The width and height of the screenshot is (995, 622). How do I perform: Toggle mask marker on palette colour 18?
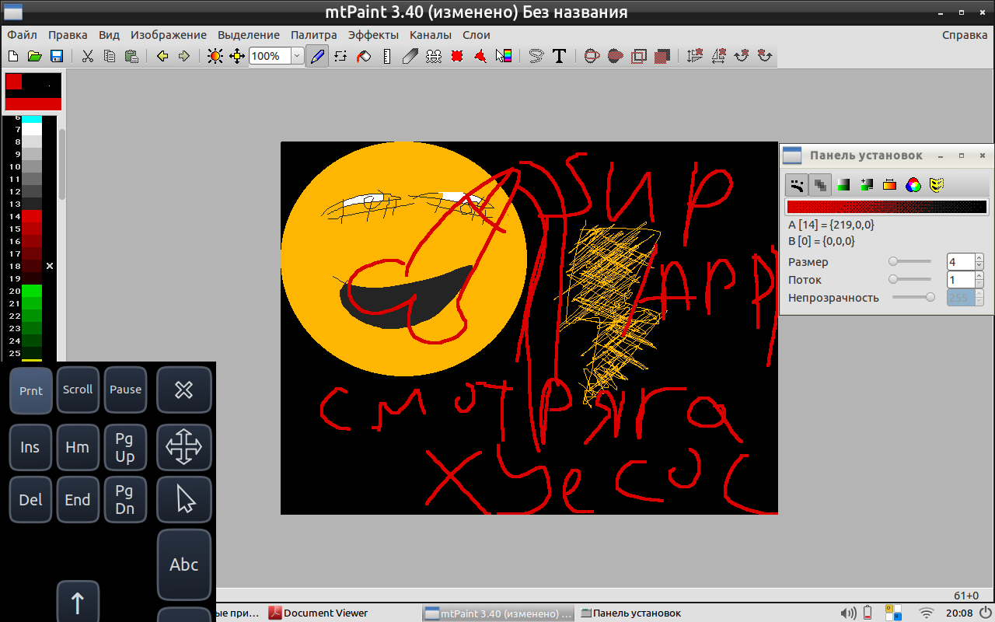[50, 266]
